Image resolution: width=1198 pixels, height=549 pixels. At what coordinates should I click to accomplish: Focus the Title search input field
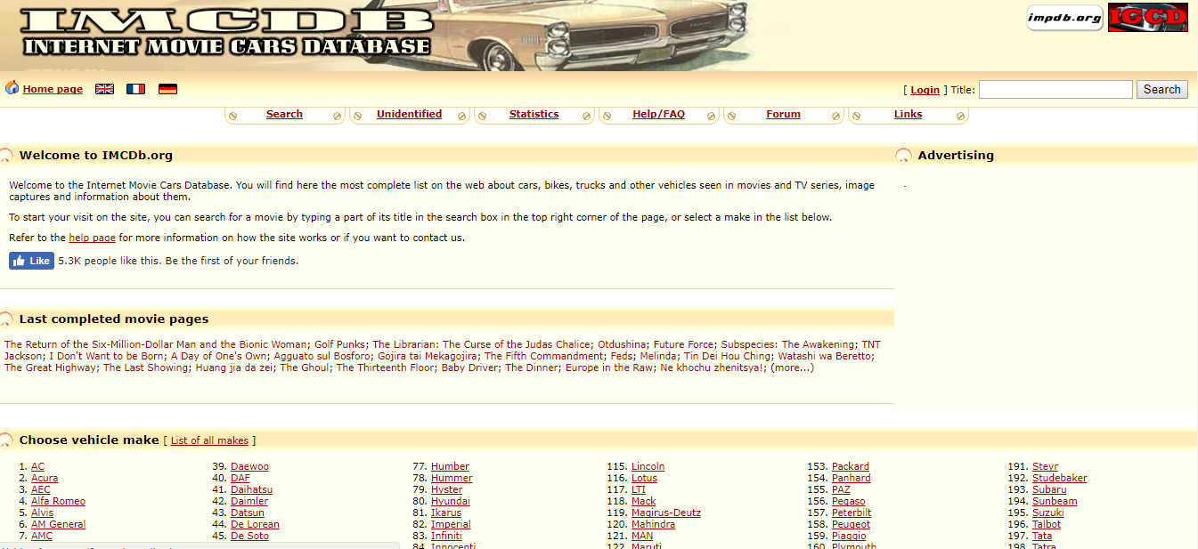point(1055,89)
